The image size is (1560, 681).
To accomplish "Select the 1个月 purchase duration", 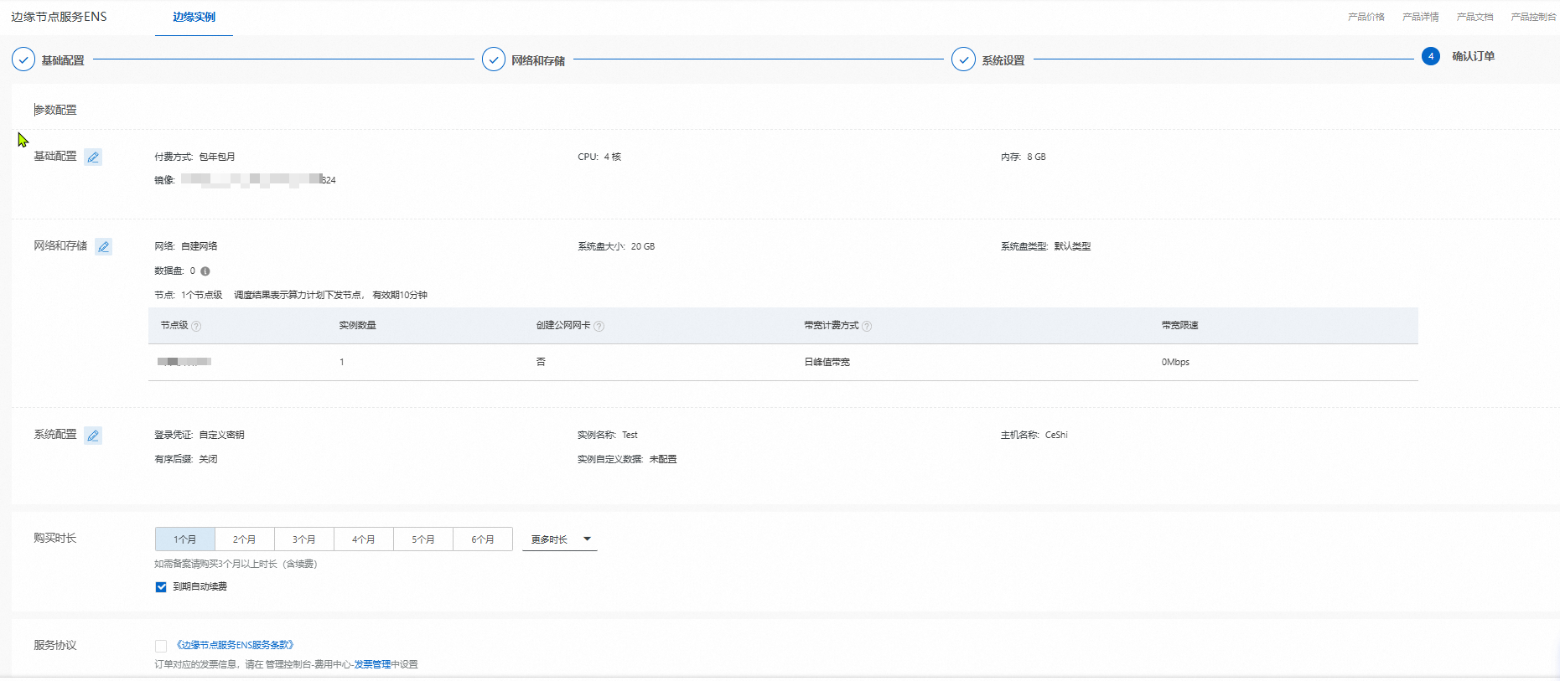I will [x=185, y=539].
